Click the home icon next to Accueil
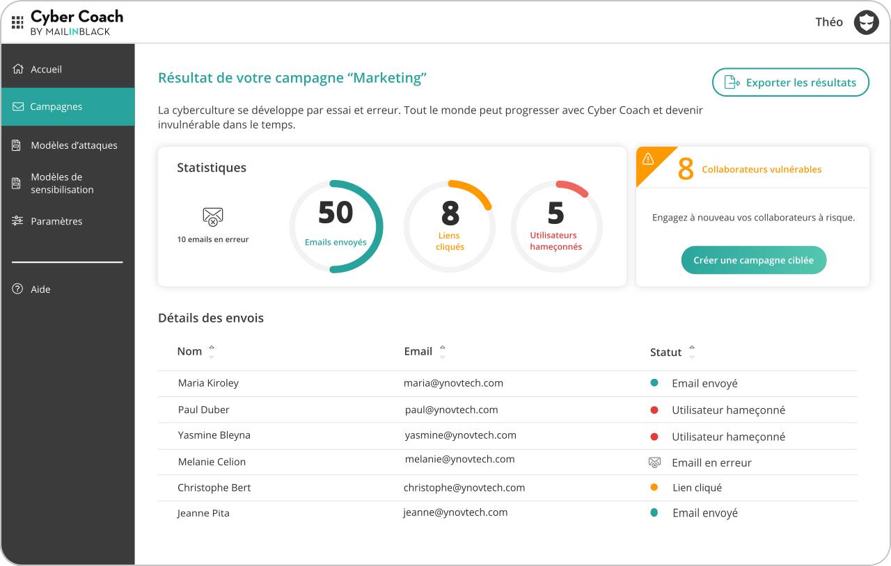Image resolution: width=891 pixels, height=566 pixels. click(18, 69)
